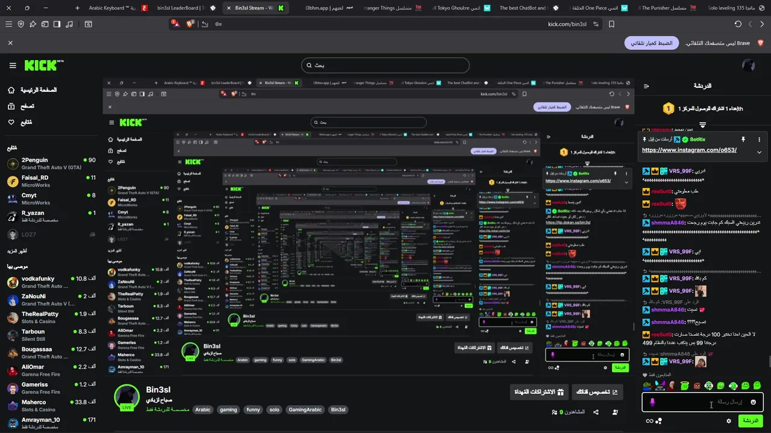The image size is (771, 433).
Task: Open the Kick hamburger menu
Action: click(13, 66)
